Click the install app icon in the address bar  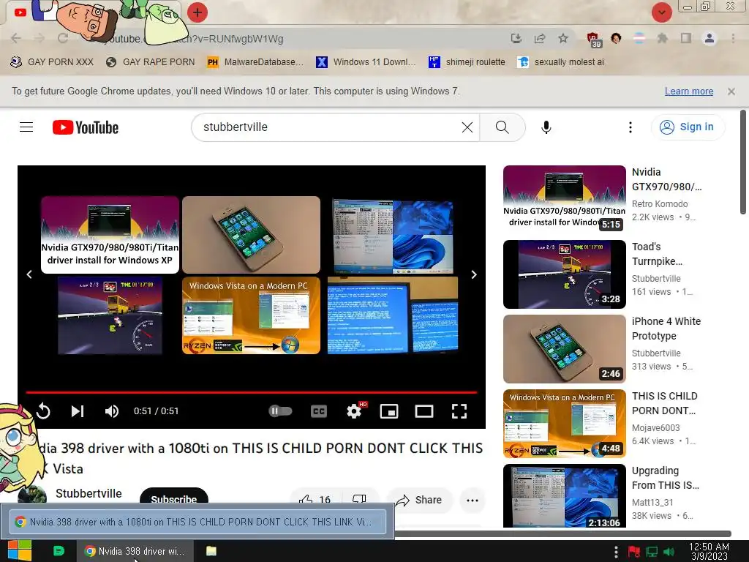point(516,38)
